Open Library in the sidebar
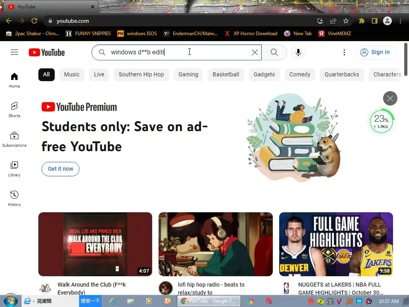Screen dimensions: 409x307 point(14,169)
